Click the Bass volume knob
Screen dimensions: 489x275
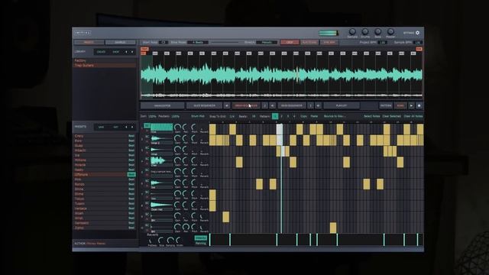pyautogui.click(x=377, y=31)
